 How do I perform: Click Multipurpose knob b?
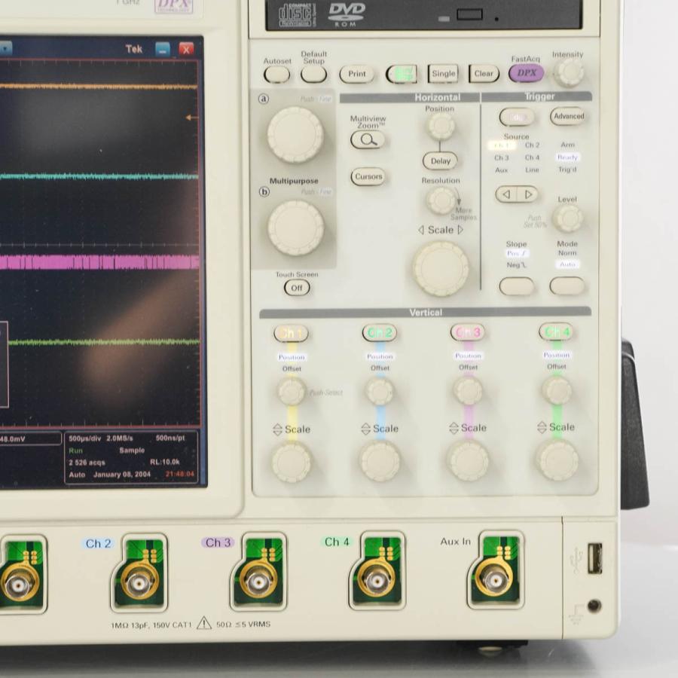click(296, 228)
